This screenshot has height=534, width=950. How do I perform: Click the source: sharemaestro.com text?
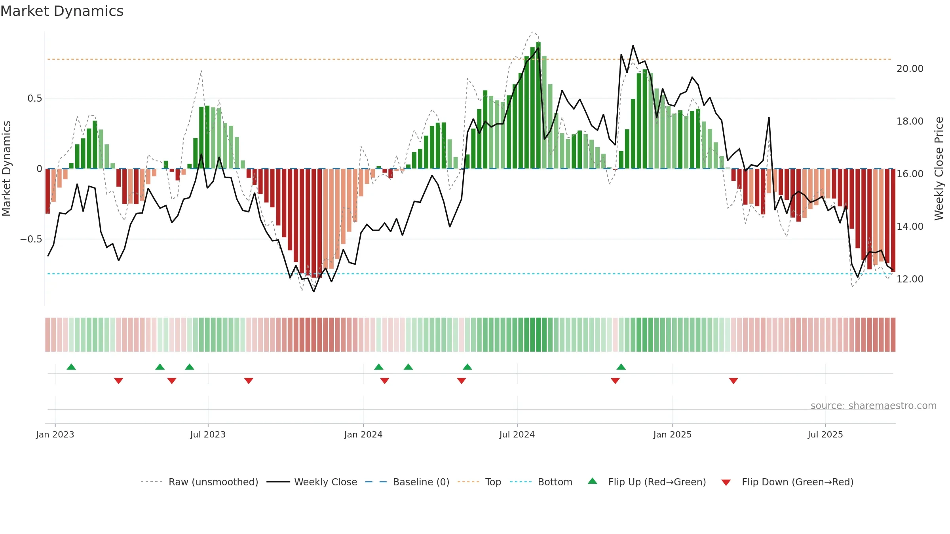click(x=874, y=405)
